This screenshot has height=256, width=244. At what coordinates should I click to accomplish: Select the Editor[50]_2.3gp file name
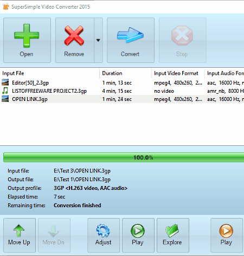click(30, 83)
